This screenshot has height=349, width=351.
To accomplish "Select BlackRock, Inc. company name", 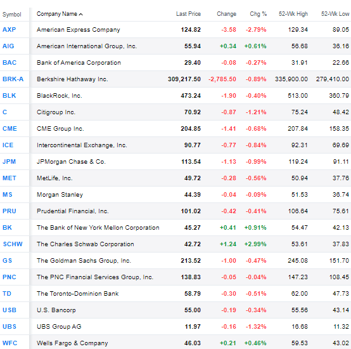I will pyautogui.click(x=60, y=96).
